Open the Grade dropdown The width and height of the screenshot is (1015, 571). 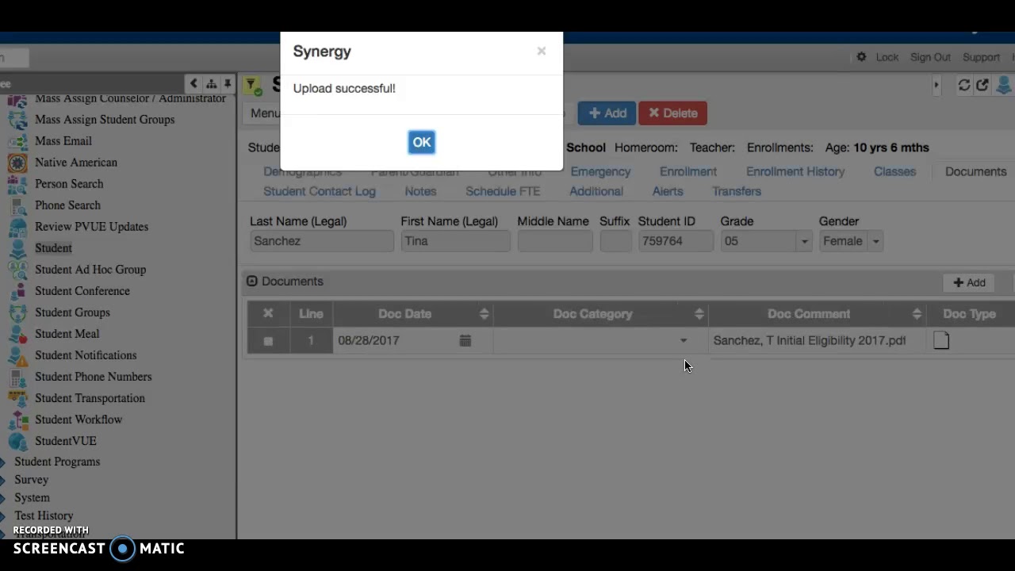click(x=804, y=242)
